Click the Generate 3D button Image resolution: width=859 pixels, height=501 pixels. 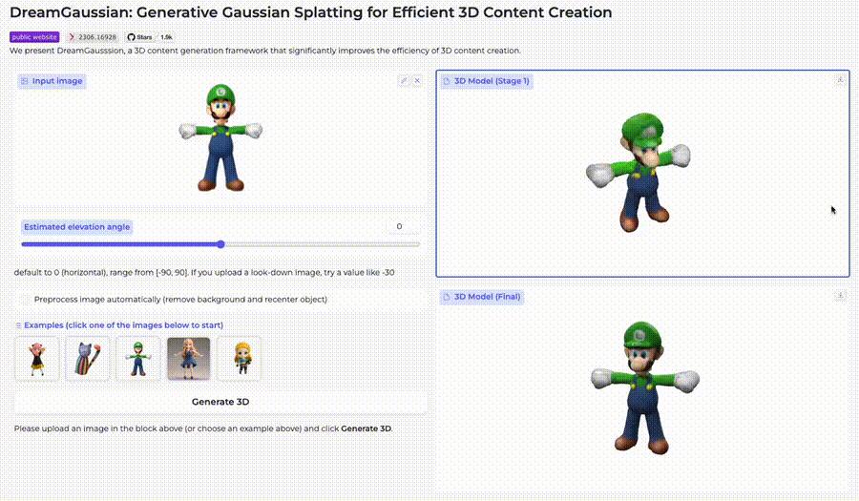pyautogui.click(x=220, y=402)
